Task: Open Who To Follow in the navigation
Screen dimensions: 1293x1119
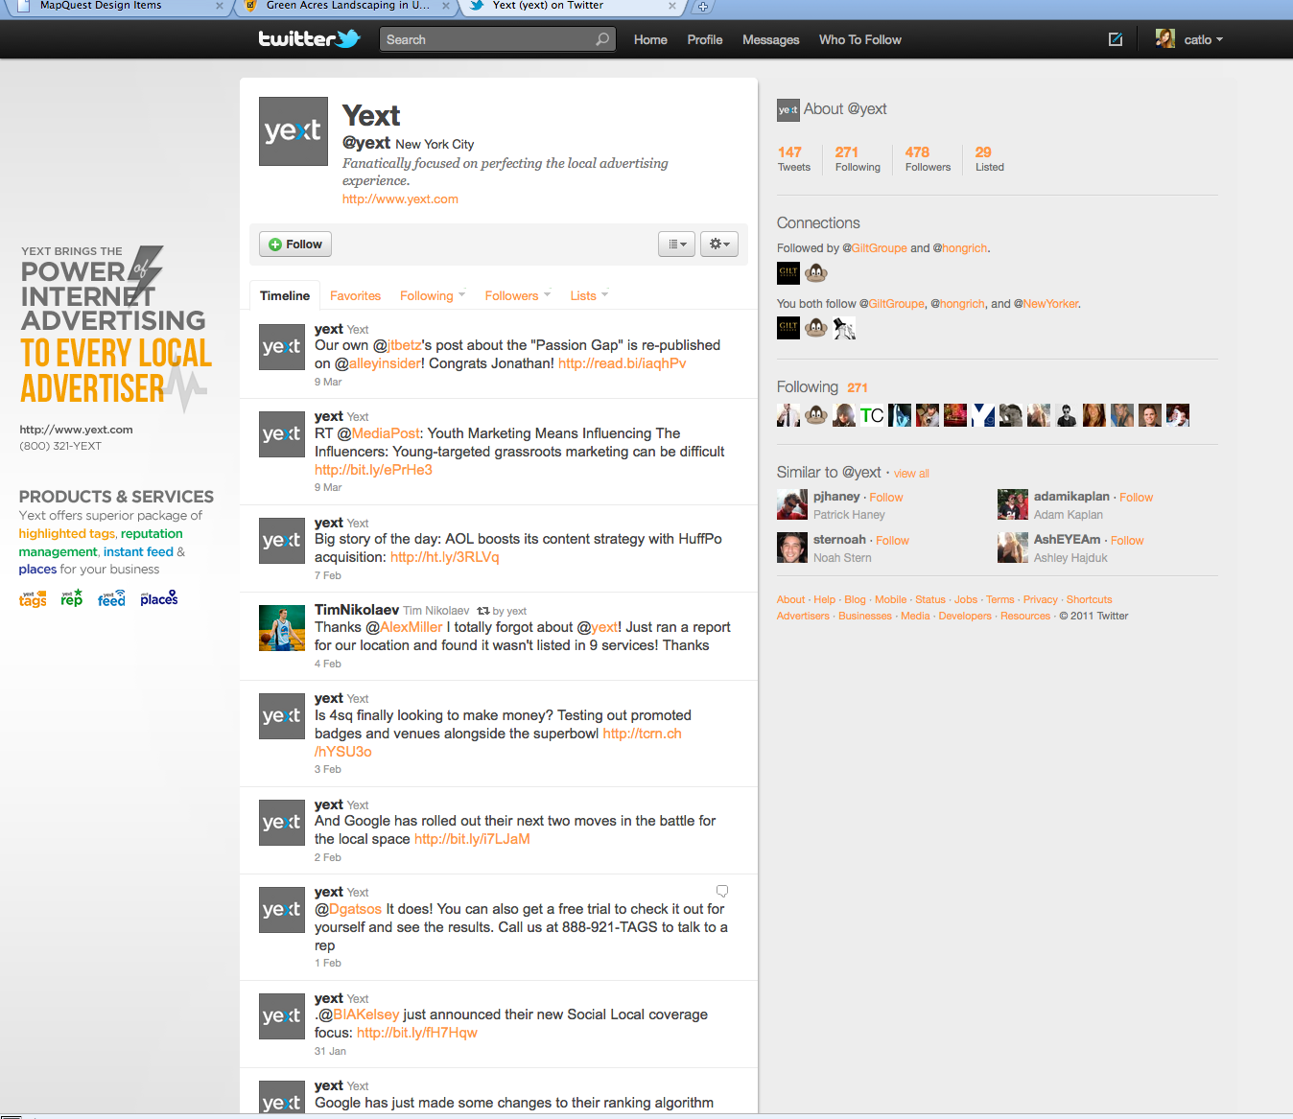Action: click(860, 39)
